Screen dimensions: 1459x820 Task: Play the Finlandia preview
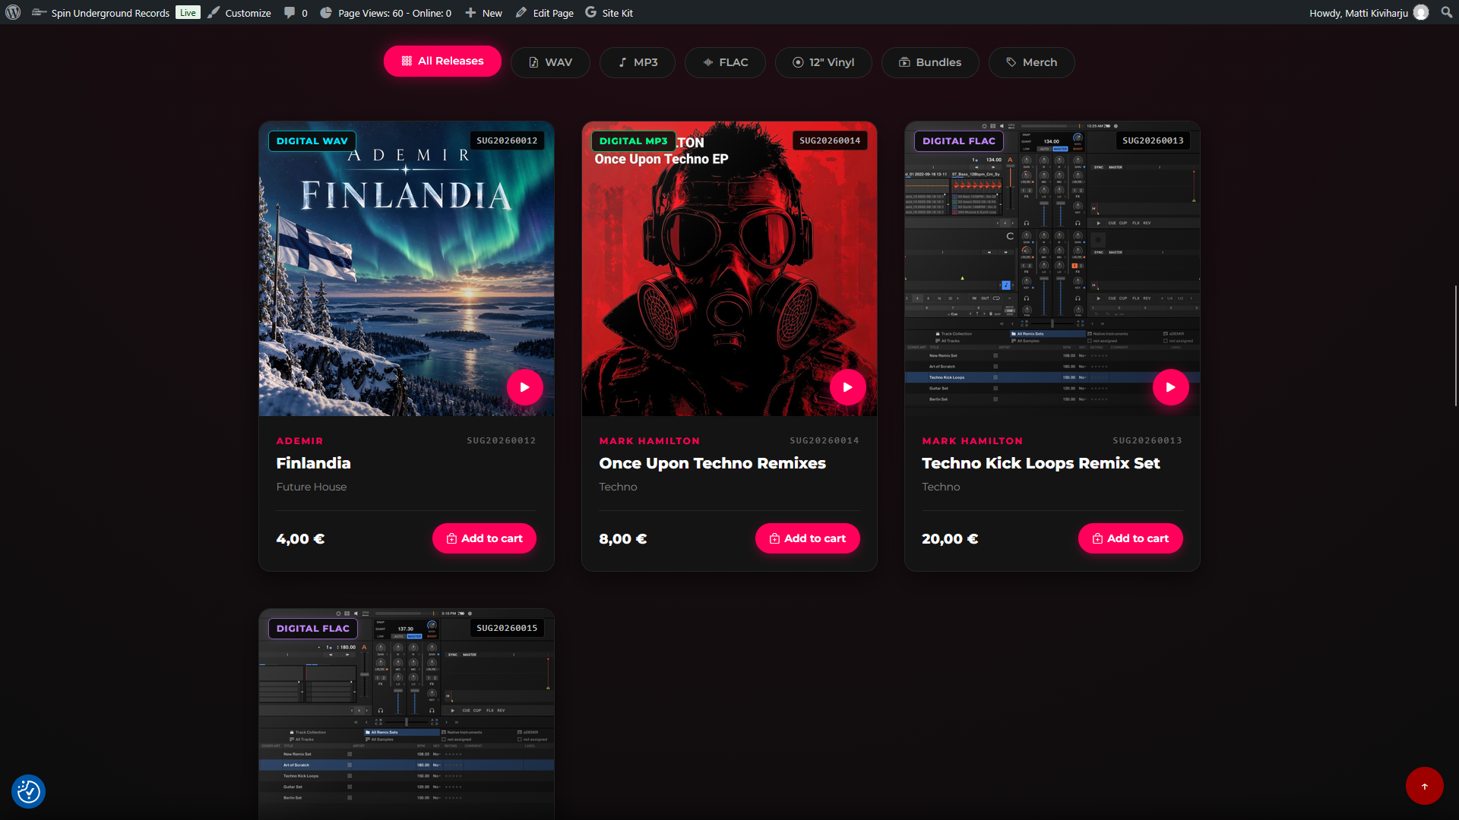pyautogui.click(x=525, y=387)
